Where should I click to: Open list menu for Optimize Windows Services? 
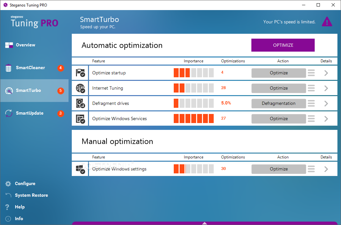click(x=311, y=119)
